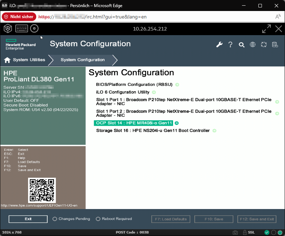Open the hpe.com UEFIGen11-UG-en support link

click(39, 205)
